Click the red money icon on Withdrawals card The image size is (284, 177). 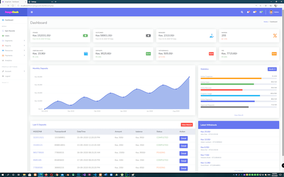point(211,54)
